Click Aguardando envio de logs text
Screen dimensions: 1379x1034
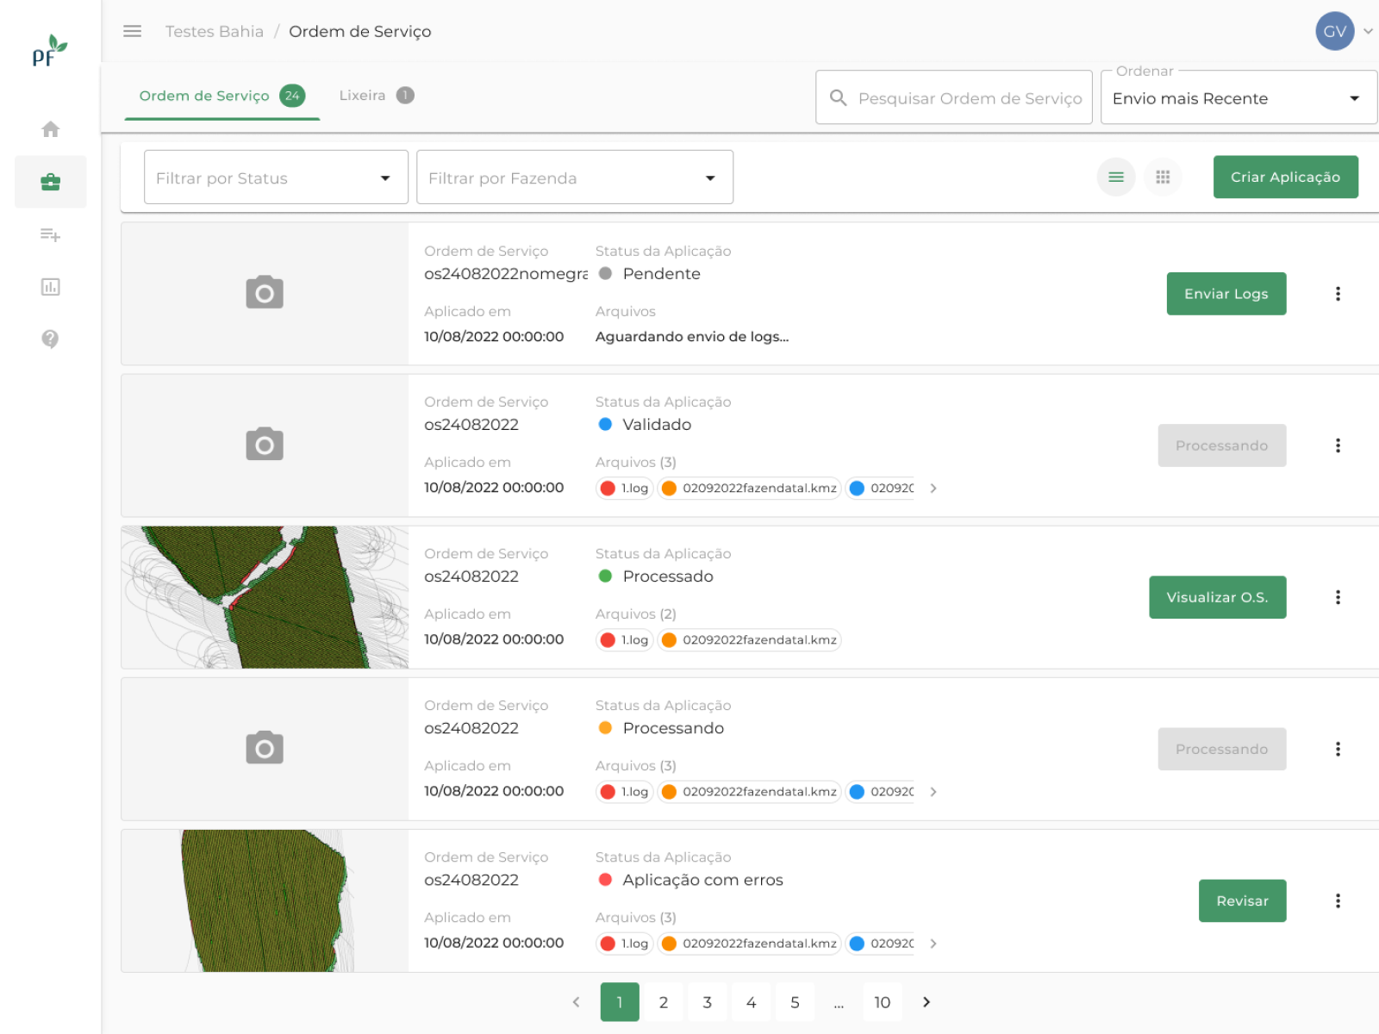[x=692, y=337]
